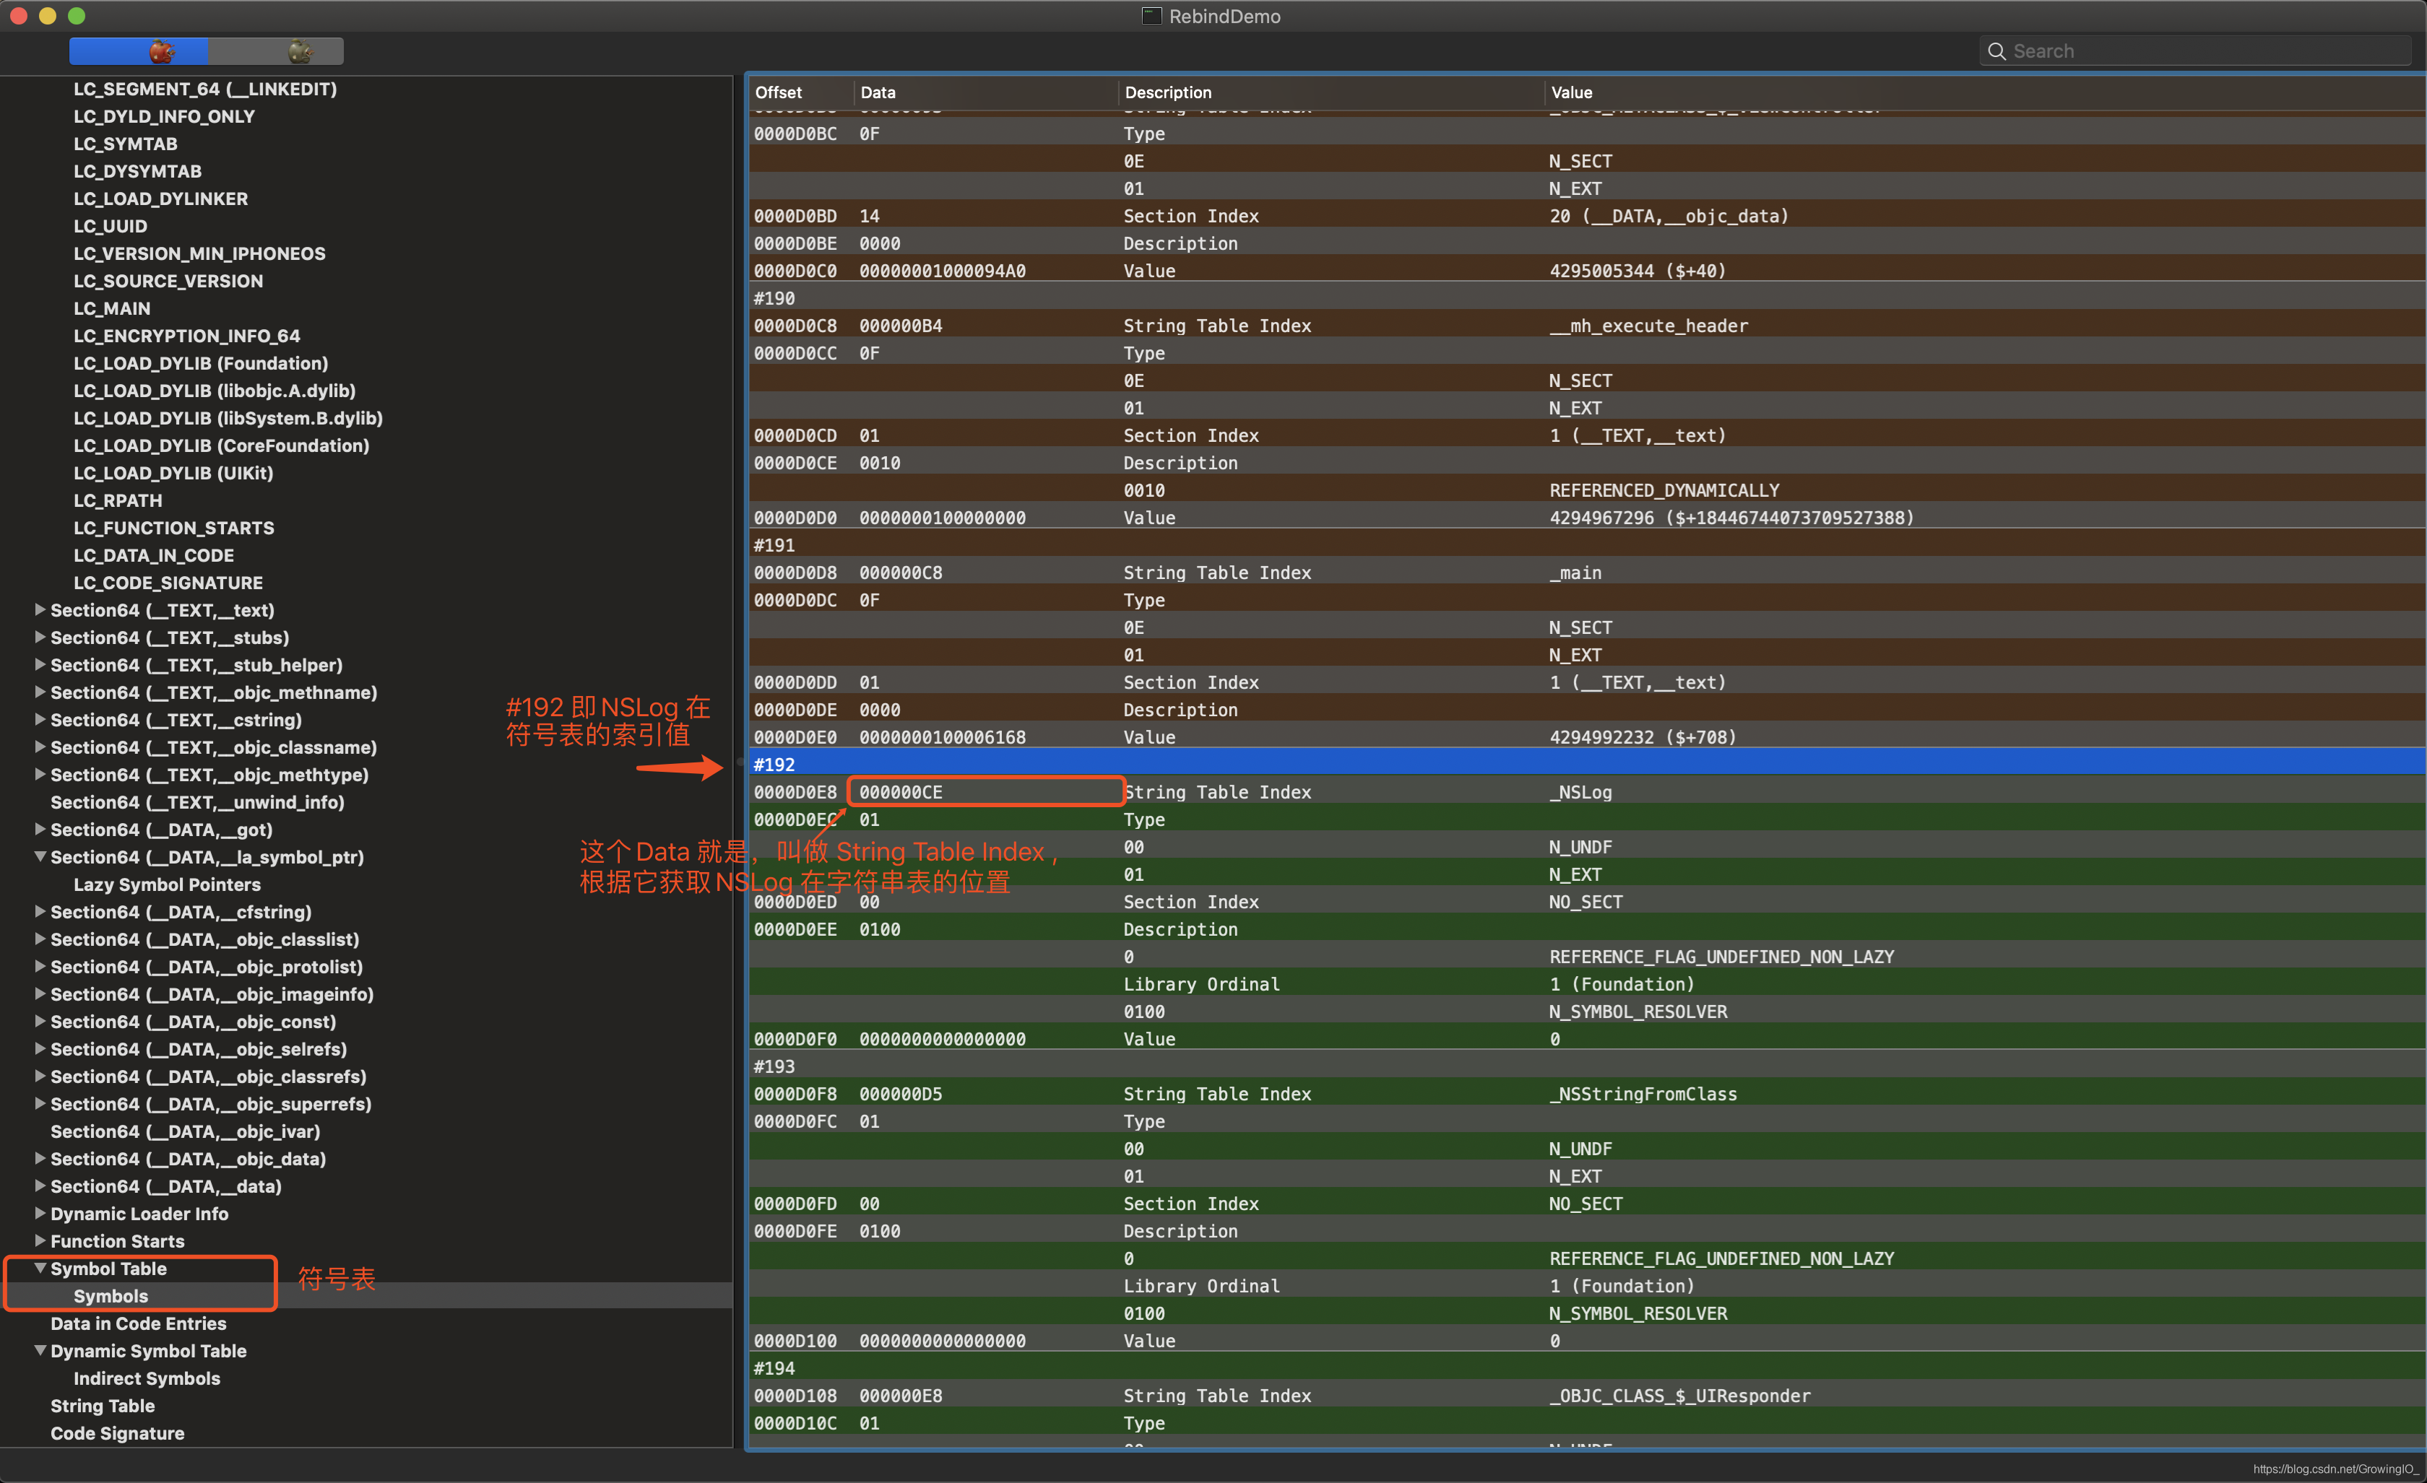Collapse the Dynamic Symbol Table triangle

(40, 1351)
